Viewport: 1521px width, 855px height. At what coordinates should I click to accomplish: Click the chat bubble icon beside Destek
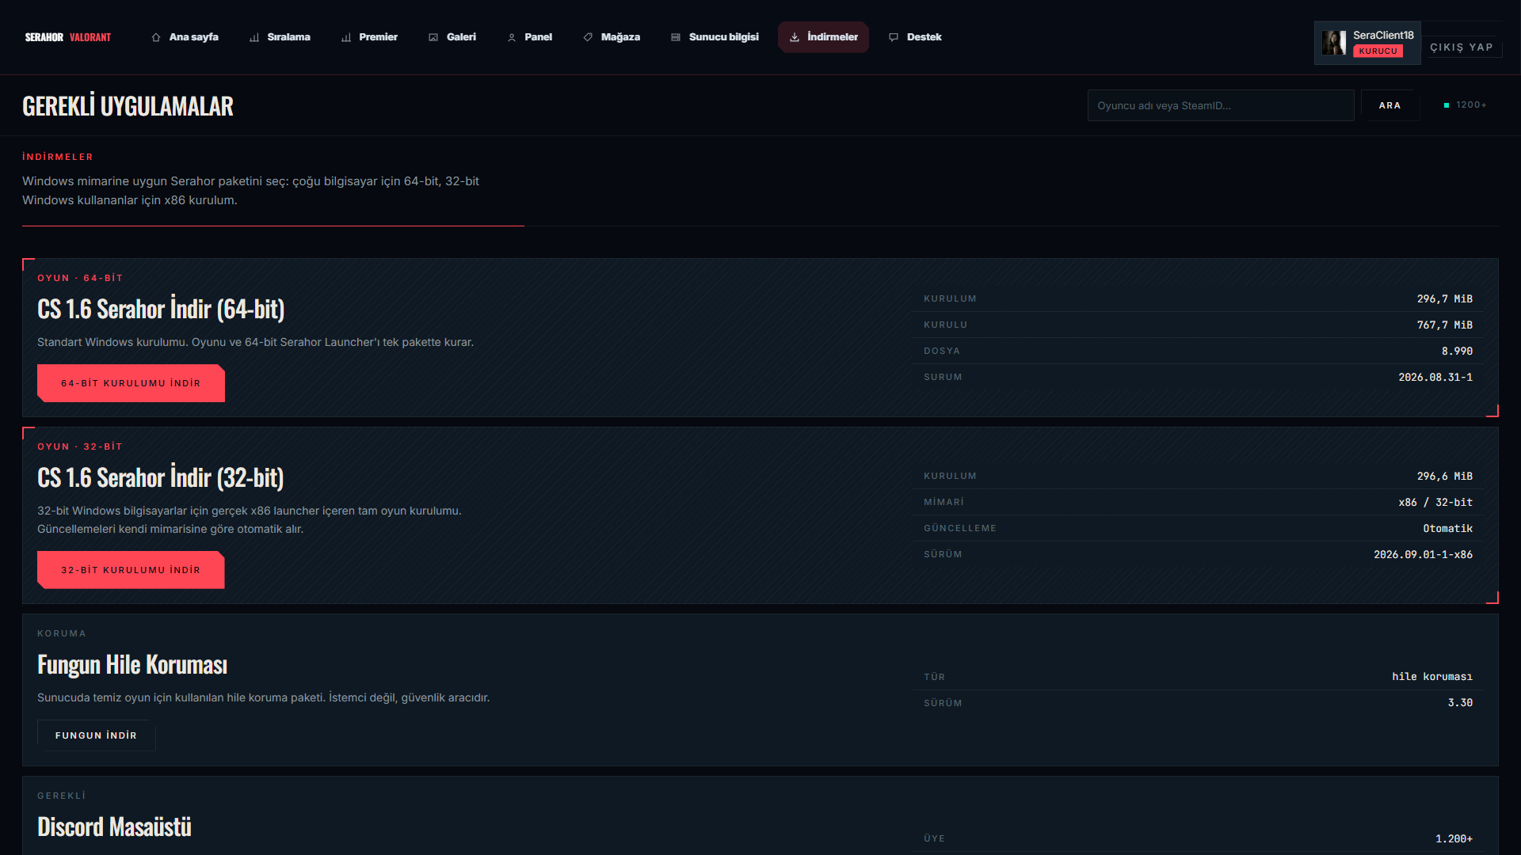[894, 37]
